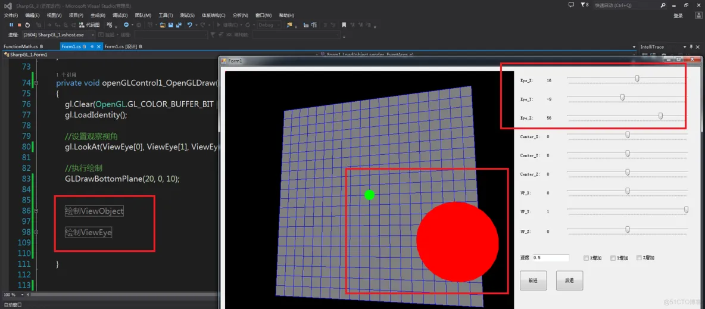Open the 调试(D) menu
The width and height of the screenshot is (705, 309).
pos(120,15)
